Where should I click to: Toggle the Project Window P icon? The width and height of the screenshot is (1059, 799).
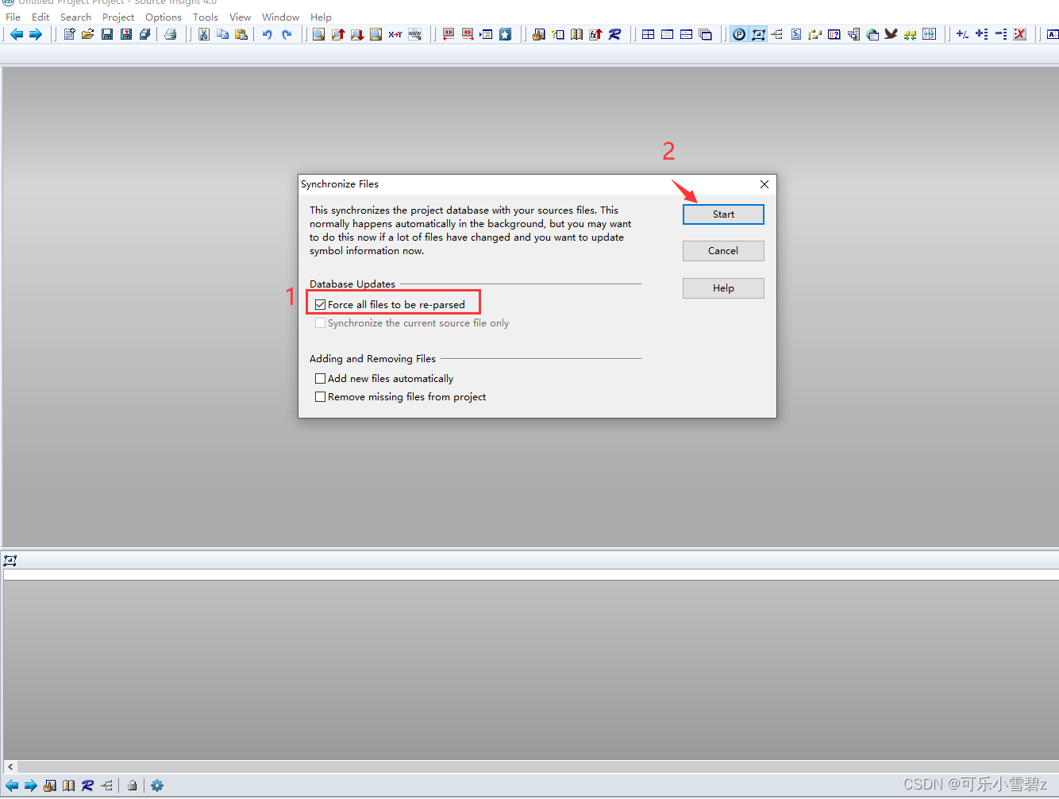[x=739, y=34]
